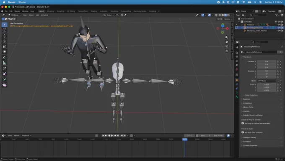Expand Motion Paths panel

[248, 107]
